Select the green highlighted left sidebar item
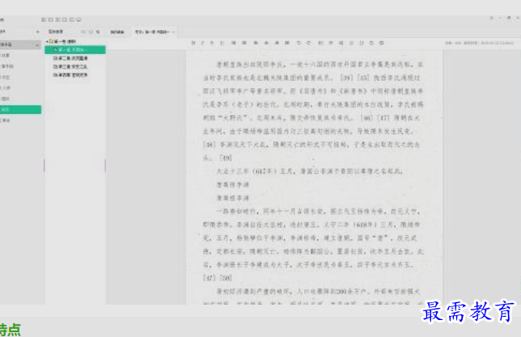The height and width of the screenshot is (337, 521). point(20,110)
